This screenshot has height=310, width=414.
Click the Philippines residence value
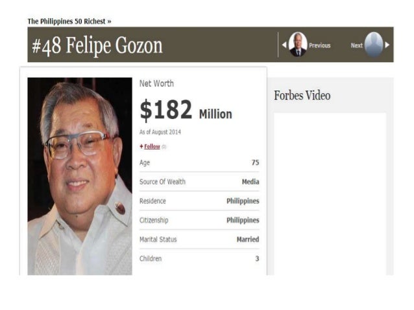coord(243,201)
